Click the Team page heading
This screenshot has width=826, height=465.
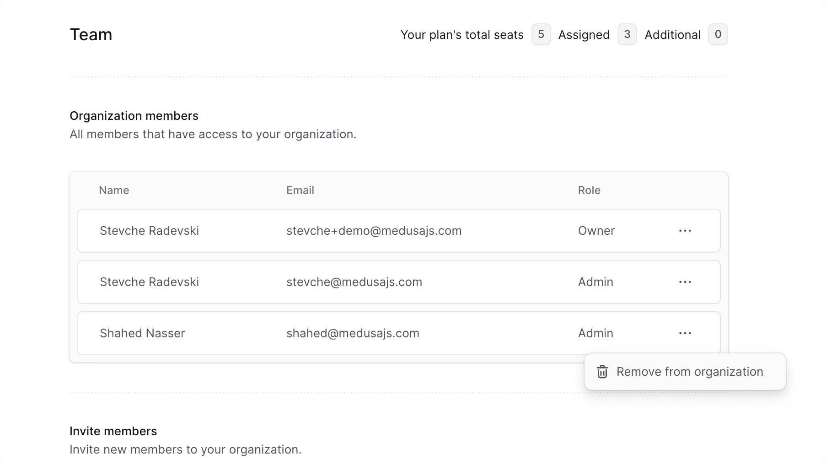pos(91,34)
